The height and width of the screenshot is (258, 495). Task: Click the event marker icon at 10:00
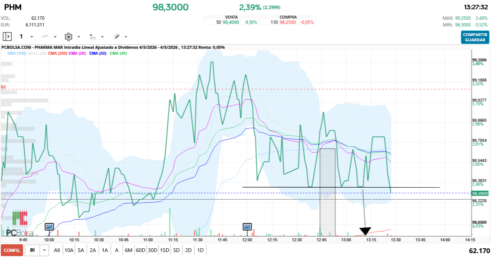coord(49,226)
